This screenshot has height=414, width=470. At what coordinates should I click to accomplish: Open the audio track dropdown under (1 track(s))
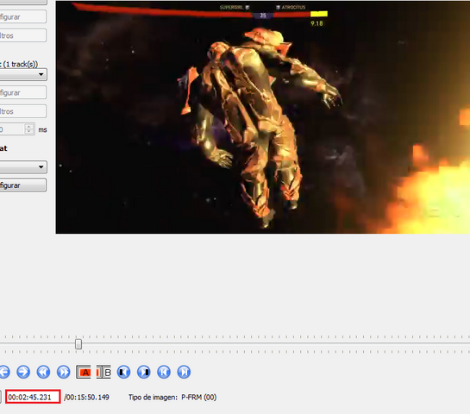(x=23, y=75)
